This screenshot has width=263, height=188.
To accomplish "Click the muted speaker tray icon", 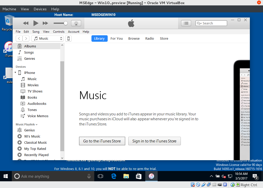I will pos(224,176).
